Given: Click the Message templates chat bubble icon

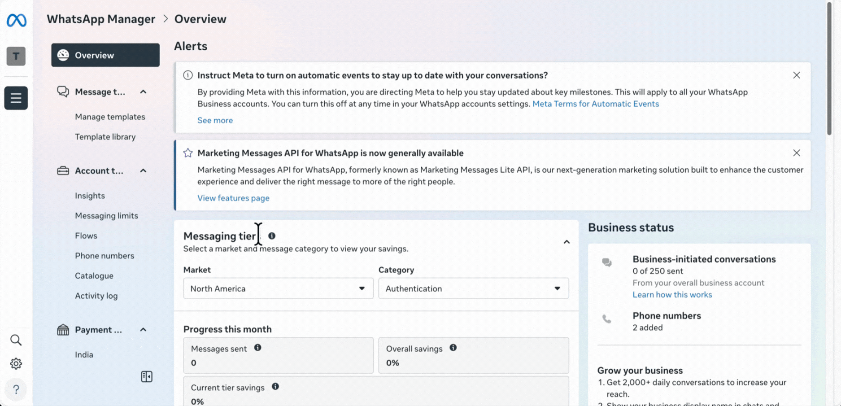Looking at the screenshot, I should point(63,92).
